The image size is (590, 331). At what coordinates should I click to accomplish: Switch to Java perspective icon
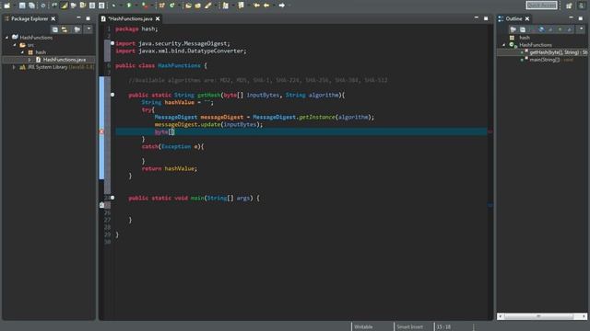(581, 6)
